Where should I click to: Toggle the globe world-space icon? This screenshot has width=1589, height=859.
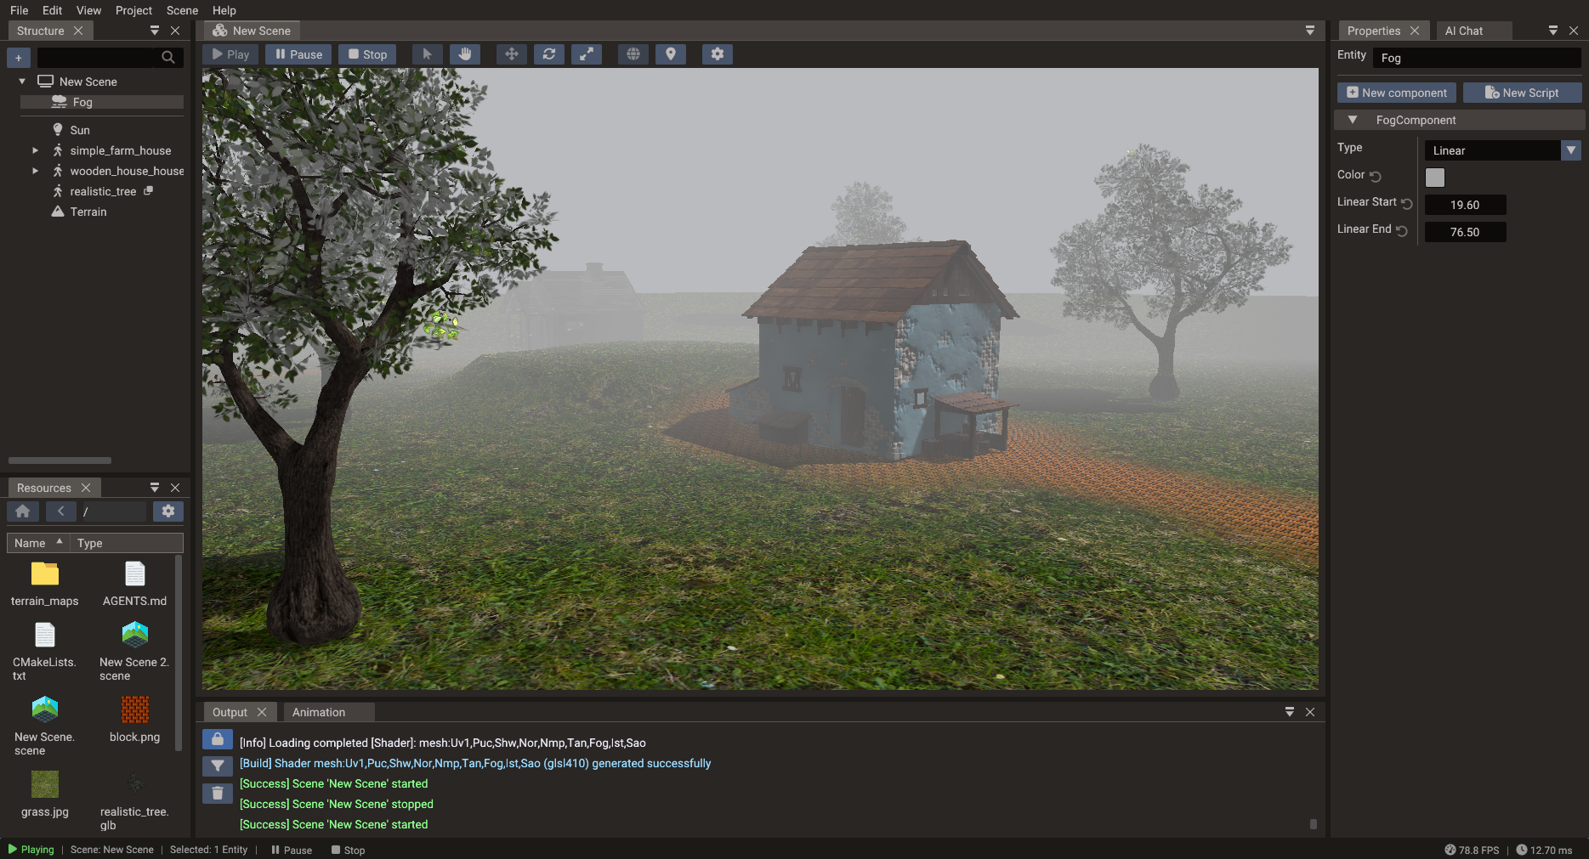(633, 54)
